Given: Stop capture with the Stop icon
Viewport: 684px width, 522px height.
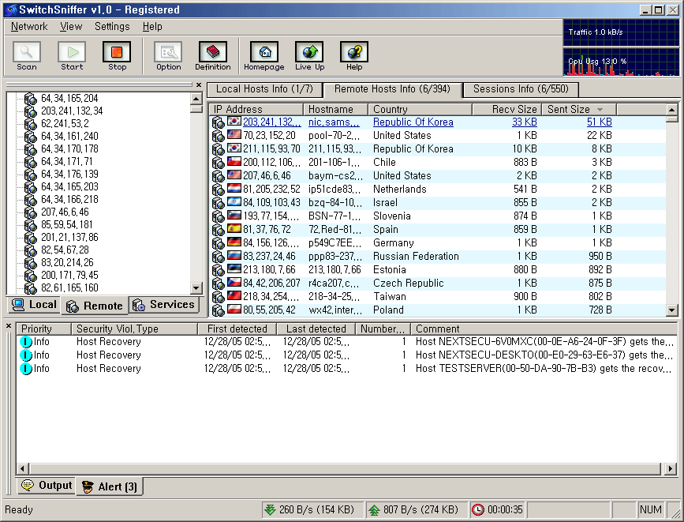Looking at the screenshot, I should [x=117, y=52].
